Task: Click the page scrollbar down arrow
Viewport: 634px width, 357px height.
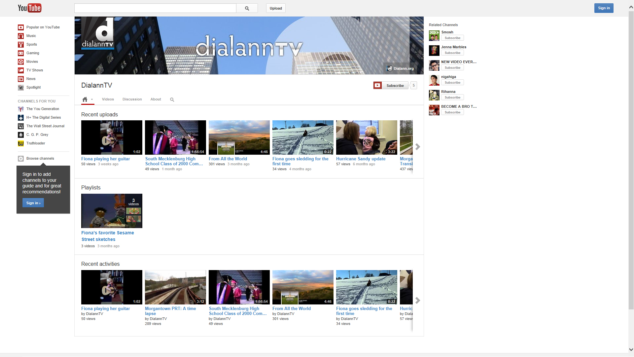Action: (x=631, y=349)
